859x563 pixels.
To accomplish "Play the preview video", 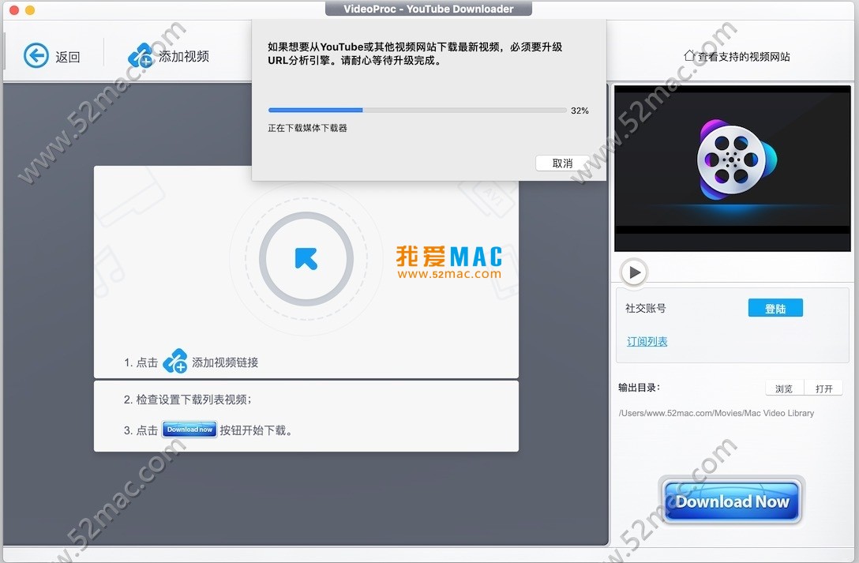I will [635, 272].
